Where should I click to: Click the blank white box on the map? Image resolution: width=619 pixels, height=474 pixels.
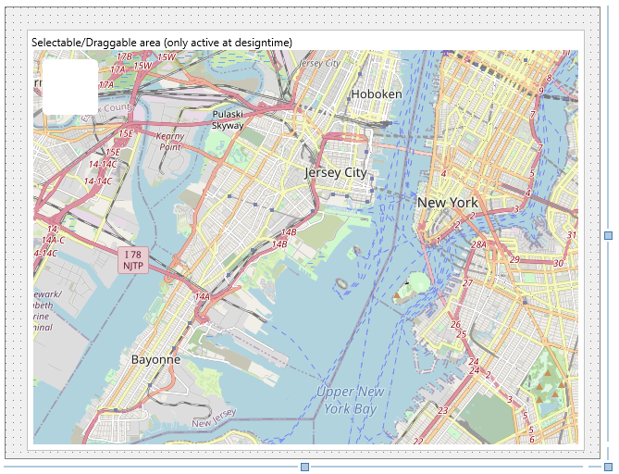[70, 87]
